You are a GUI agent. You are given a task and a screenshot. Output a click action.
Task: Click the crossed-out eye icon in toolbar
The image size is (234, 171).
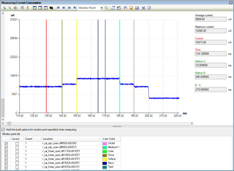click(x=51, y=8)
